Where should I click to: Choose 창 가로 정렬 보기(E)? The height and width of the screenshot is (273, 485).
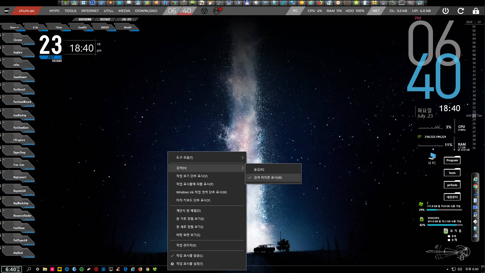[x=207, y=219]
